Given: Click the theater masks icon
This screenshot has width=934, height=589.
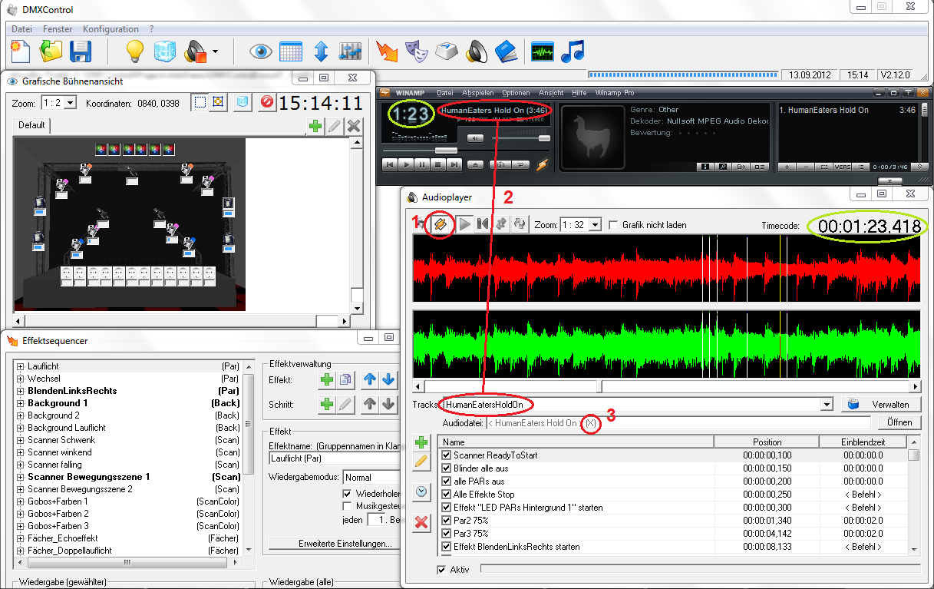Looking at the screenshot, I should pos(417,51).
